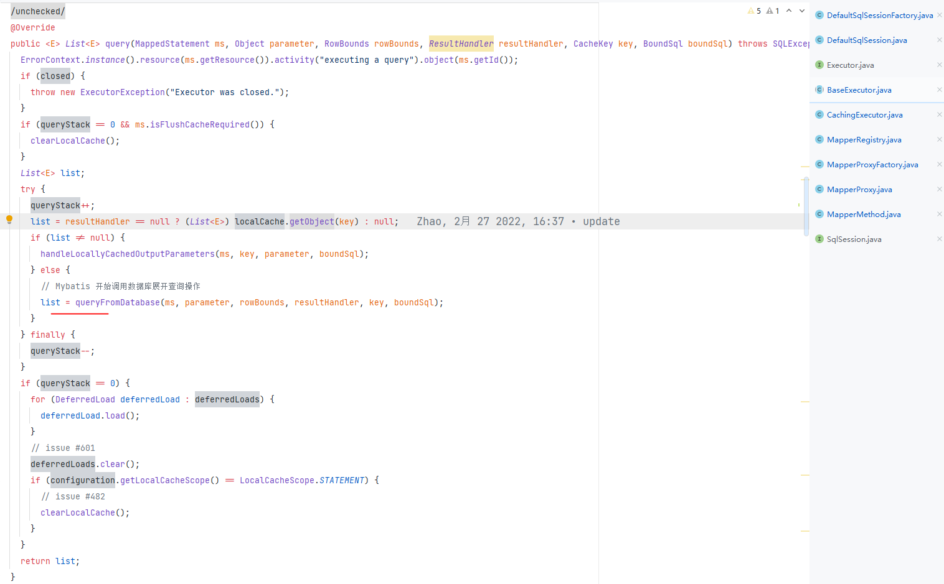944x584 pixels.
Task: Click the class icon beside CachingExecutor.java
Action: click(x=819, y=114)
